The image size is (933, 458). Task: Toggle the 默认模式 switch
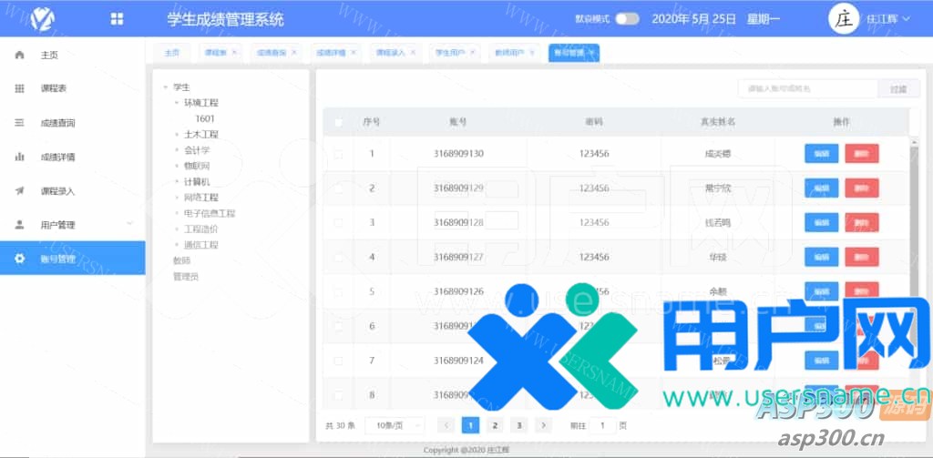[x=627, y=19]
